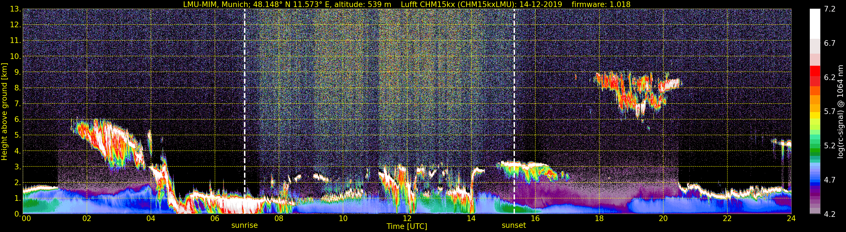Image resolution: width=846 pixels, height=232 pixels.
Task: Click the 'Time [UTC]' axis label
Action: (407, 226)
